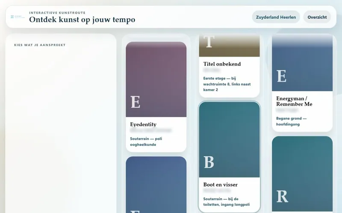Click the olive T card image
Screen dimensions: 342x213
(x=230, y=45)
